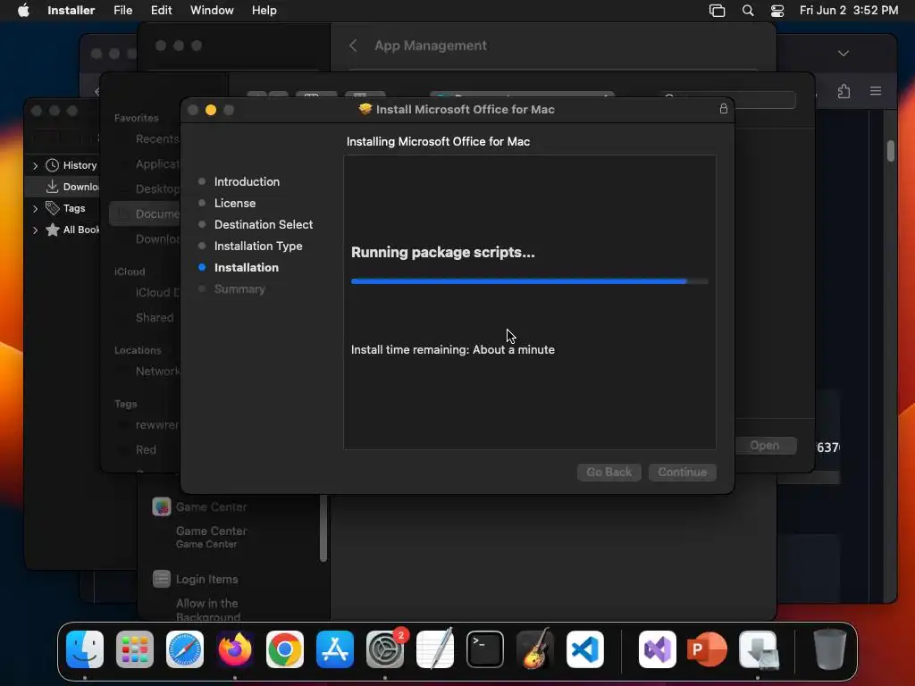915x686 pixels.
Task: Select Downloads in the library sidebar
Action: point(63,187)
